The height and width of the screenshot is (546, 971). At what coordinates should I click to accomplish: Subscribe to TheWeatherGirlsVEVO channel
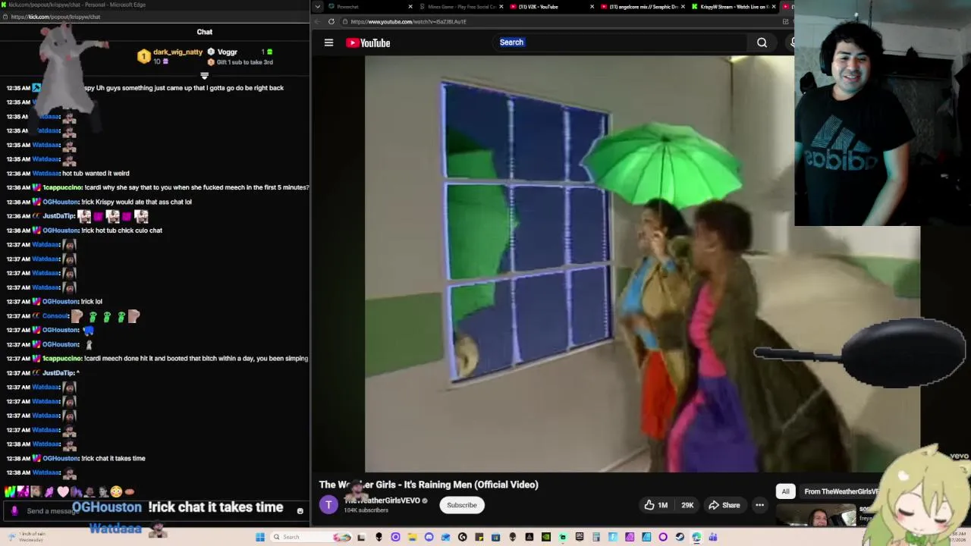pyautogui.click(x=462, y=505)
